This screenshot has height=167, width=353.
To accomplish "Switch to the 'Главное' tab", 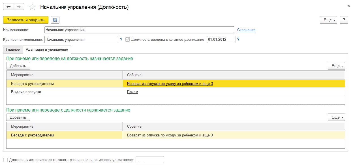I will [13, 50].
